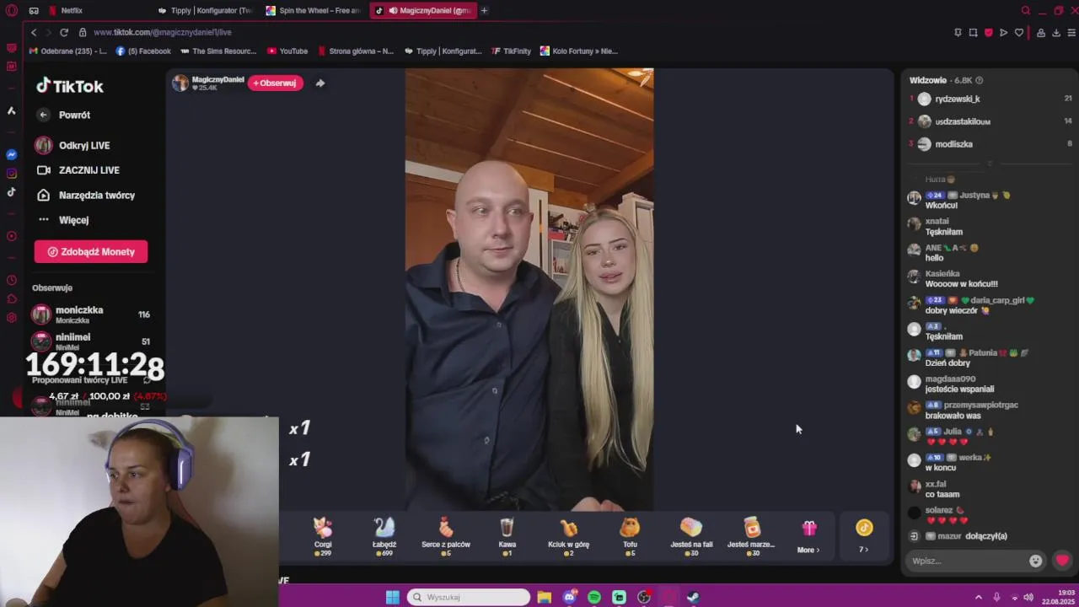Send the Kawa gift
The width and height of the screenshot is (1079, 607).
507,536
